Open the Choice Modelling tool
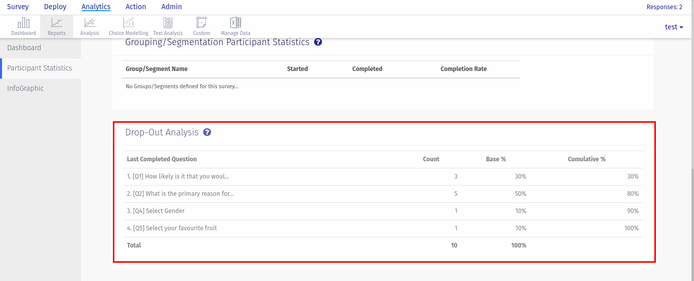The width and height of the screenshot is (694, 281). 128,26
